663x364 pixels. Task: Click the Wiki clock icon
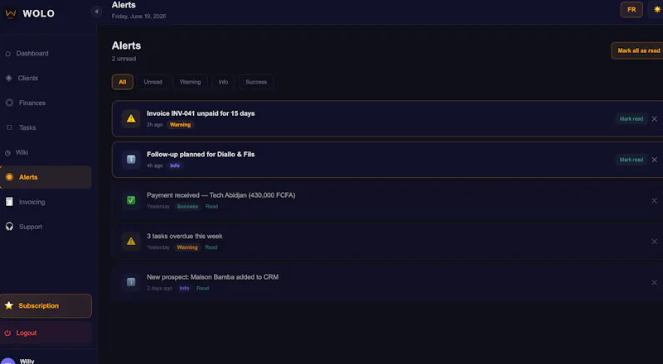7,153
